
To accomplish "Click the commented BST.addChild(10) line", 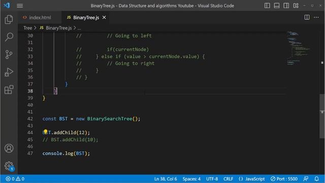I will point(70,140).
